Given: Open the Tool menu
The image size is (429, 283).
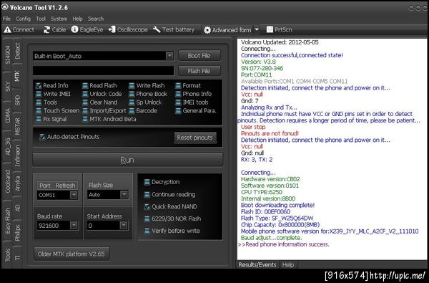Looking at the screenshot, I should 41,19.
